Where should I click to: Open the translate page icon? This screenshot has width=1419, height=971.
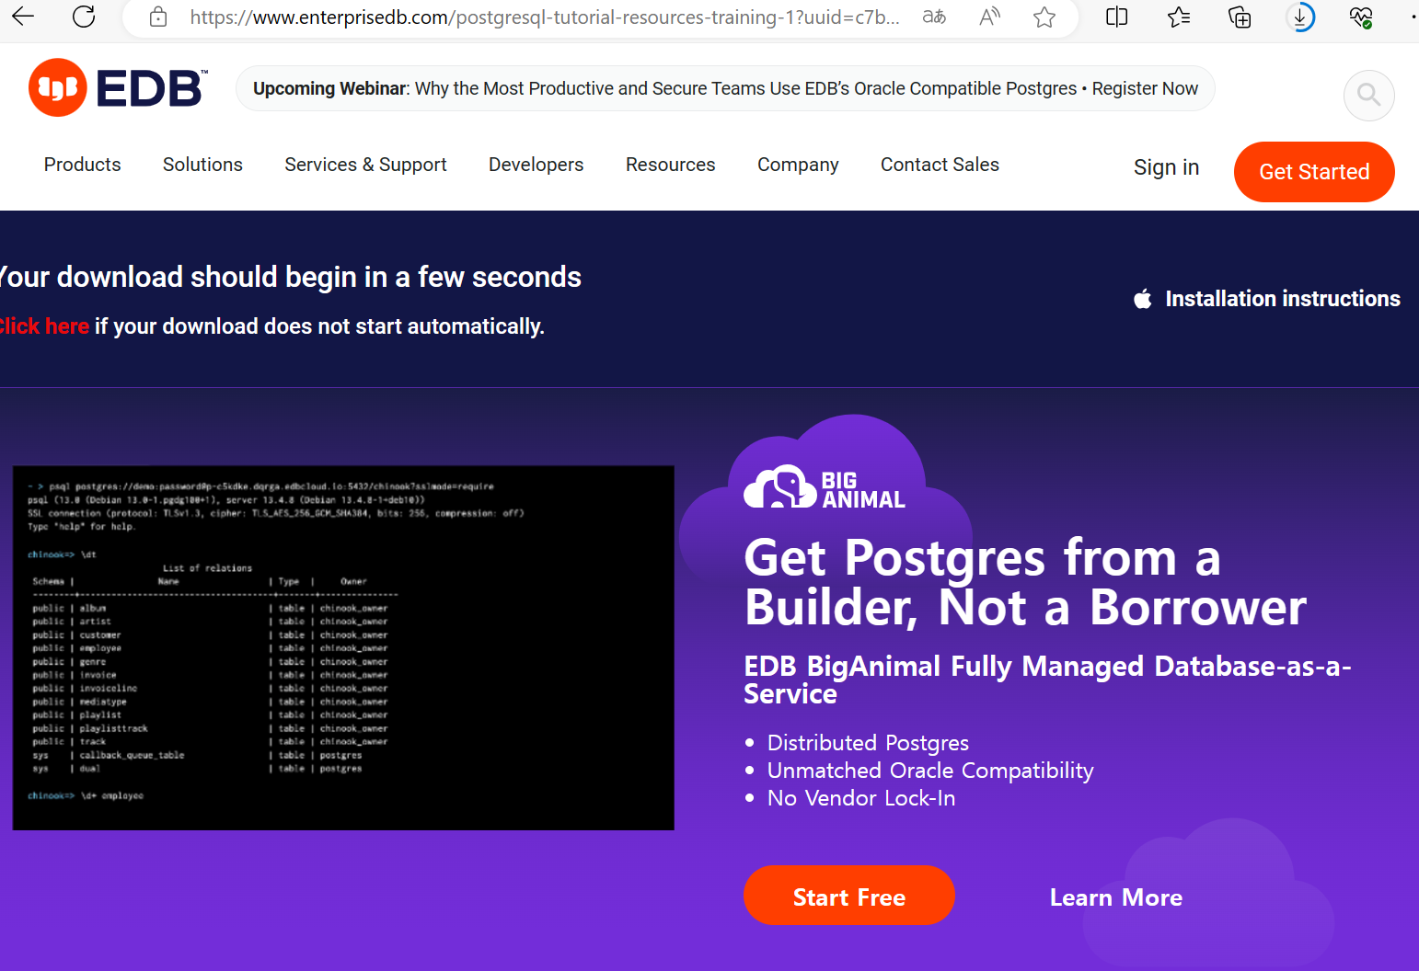(934, 17)
